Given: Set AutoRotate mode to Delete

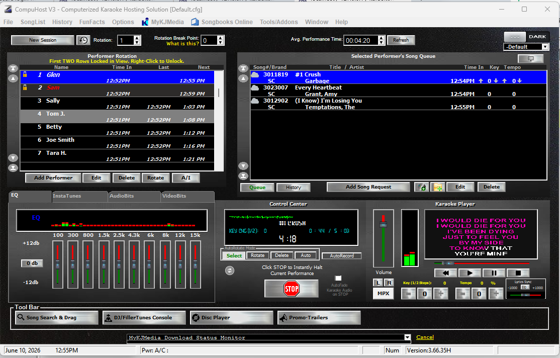Looking at the screenshot, I should tap(282, 255).
